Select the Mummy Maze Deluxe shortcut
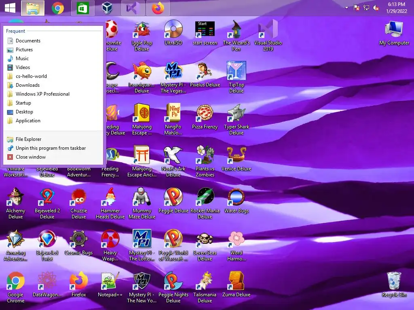Screen dimensions: 414x310 (x=142, y=203)
